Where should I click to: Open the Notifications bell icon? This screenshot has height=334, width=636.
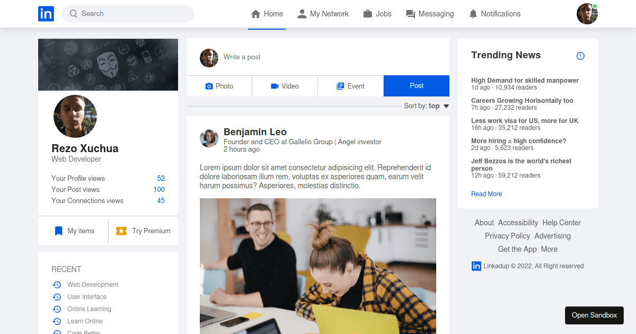(x=473, y=13)
